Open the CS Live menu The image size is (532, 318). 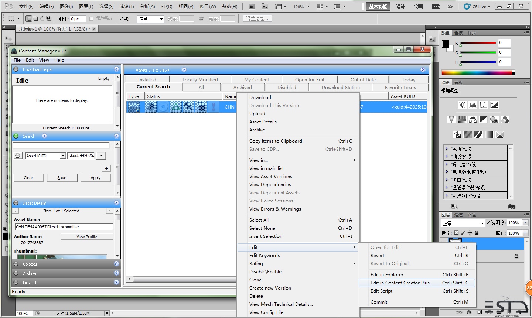[477, 7]
